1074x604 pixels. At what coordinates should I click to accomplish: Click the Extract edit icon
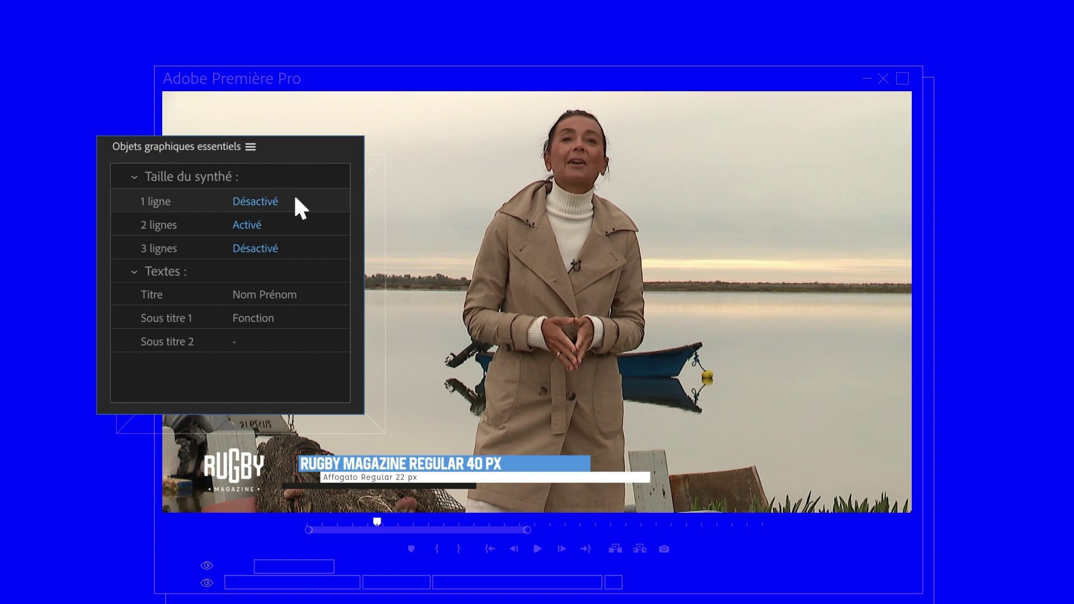point(639,549)
